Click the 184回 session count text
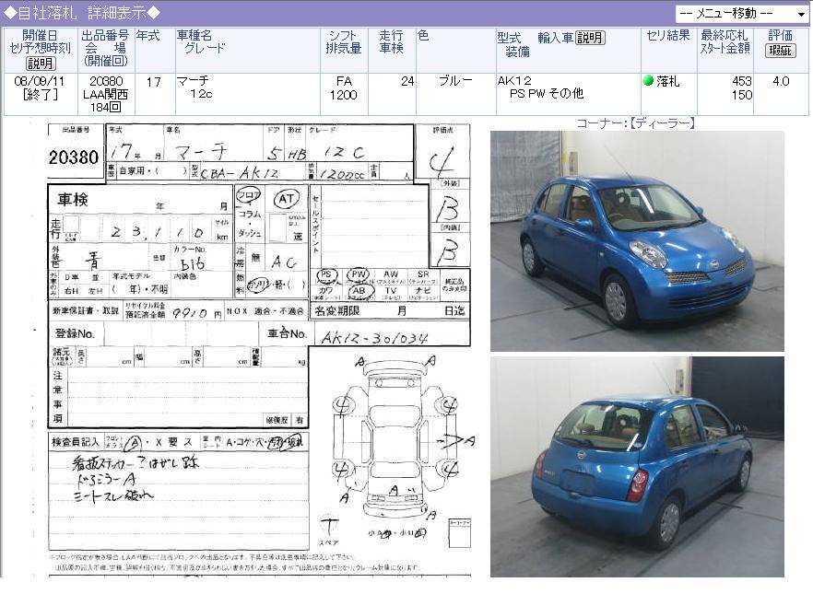Screen dimensions: 813x594 tap(106, 107)
